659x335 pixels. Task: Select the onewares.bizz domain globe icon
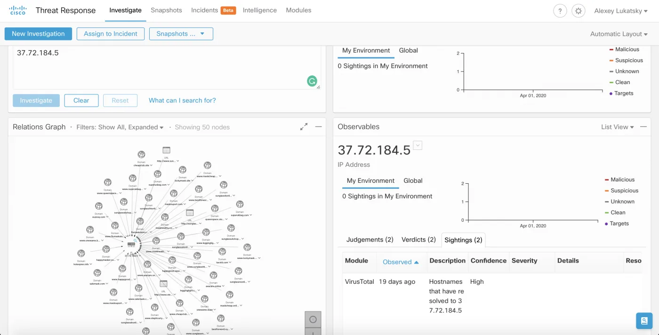pyautogui.click(x=204, y=298)
